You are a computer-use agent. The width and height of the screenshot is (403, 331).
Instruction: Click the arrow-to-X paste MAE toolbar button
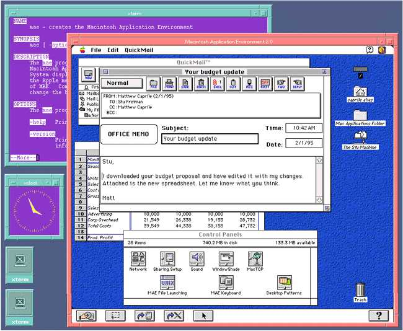click(174, 316)
